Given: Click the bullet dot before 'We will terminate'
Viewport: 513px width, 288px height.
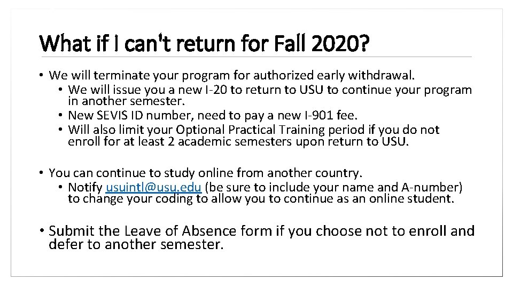Looking at the screenshot, I should (41, 75).
